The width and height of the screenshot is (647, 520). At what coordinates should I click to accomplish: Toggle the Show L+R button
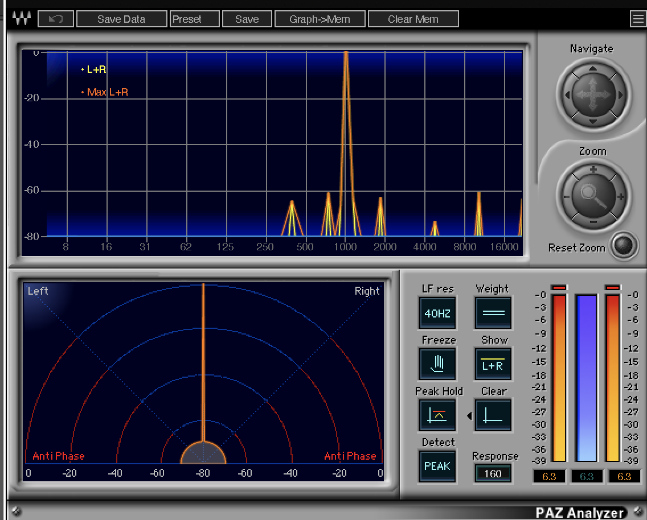pos(493,364)
